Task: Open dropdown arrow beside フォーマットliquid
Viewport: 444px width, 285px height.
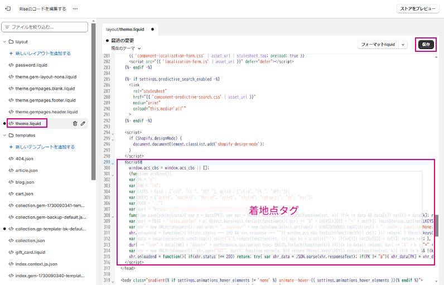Action: pyautogui.click(x=403, y=45)
